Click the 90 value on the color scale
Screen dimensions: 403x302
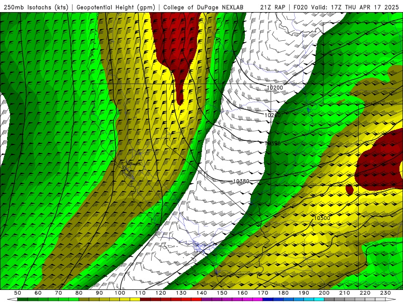pyautogui.click(x=99, y=293)
